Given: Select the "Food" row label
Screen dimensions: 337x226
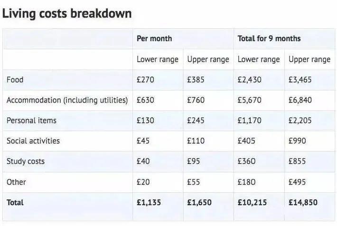Looking at the screenshot, I should pos(15,80).
